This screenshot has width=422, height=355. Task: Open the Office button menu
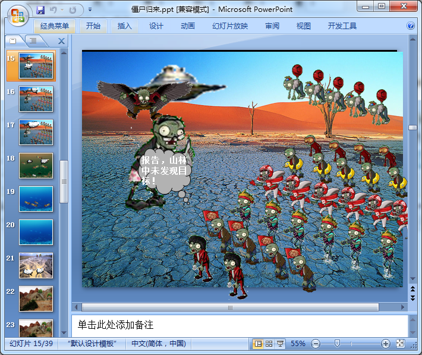18,16
